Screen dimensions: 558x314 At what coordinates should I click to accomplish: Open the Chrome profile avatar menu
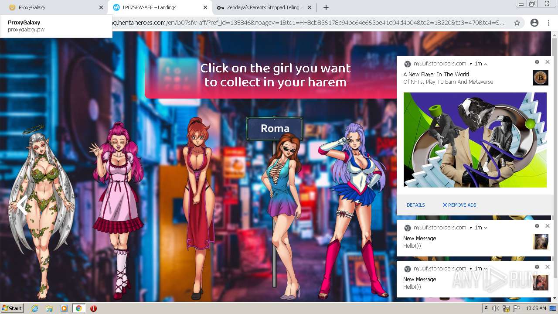(x=534, y=23)
